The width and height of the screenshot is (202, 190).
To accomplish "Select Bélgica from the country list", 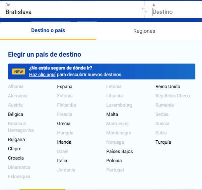I will [x=16, y=114].
